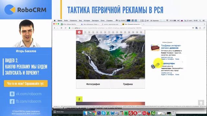Open the Справка menu
This screenshot has height=116, width=207.
(x=109, y=21)
